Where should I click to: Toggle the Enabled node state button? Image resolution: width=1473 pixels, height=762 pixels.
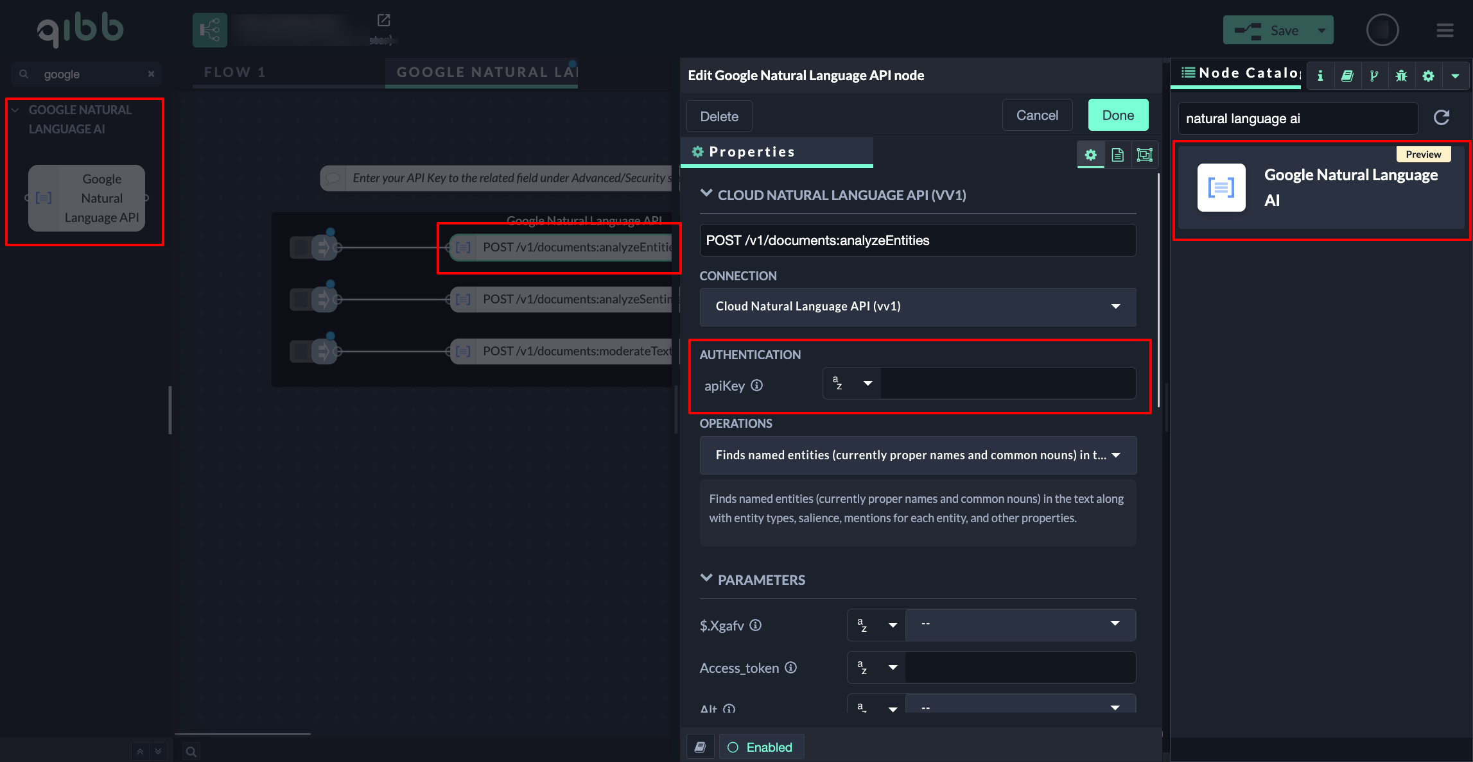pyautogui.click(x=761, y=747)
